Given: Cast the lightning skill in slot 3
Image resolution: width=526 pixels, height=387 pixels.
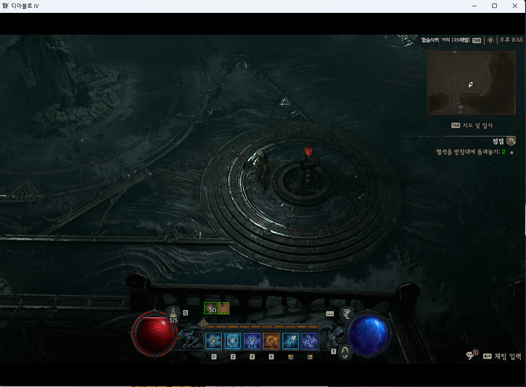Looking at the screenshot, I should [252, 341].
